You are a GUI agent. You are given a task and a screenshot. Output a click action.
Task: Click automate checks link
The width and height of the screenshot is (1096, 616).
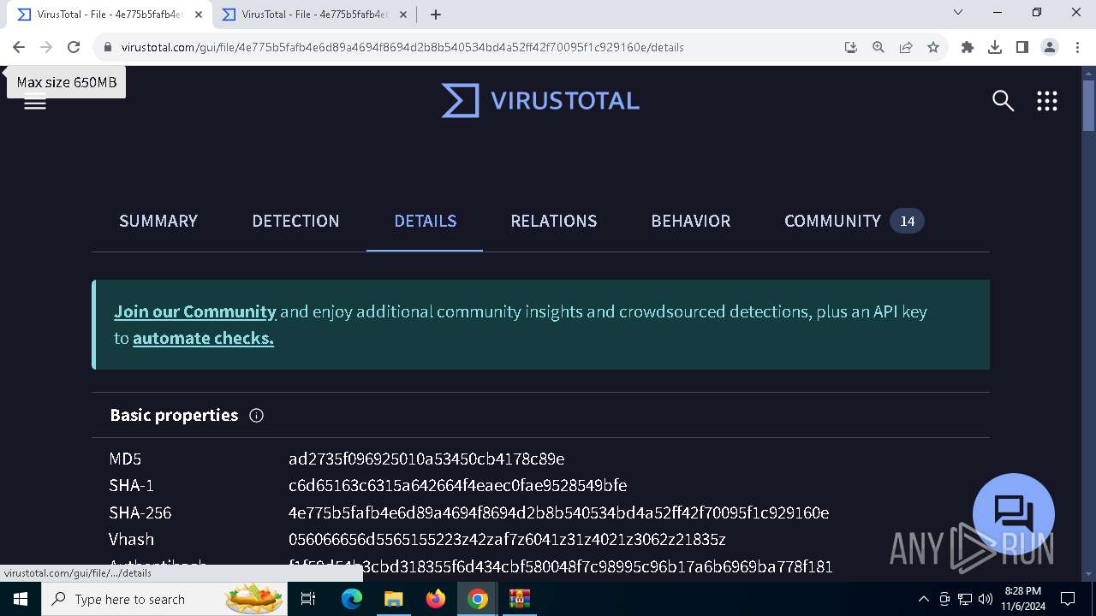tap(203, 339)
